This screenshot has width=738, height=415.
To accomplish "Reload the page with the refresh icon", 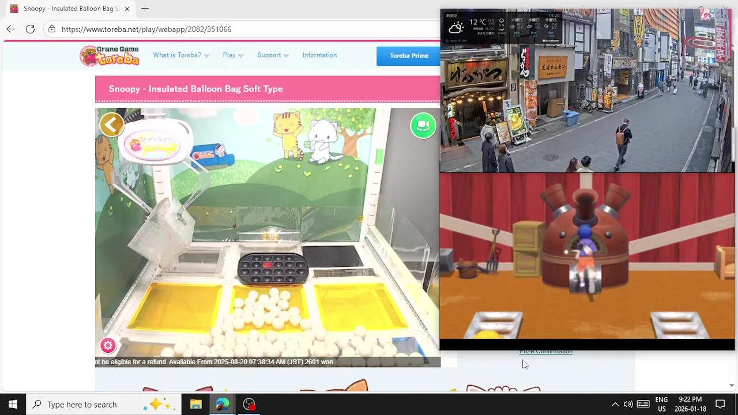I will (30, 29).
